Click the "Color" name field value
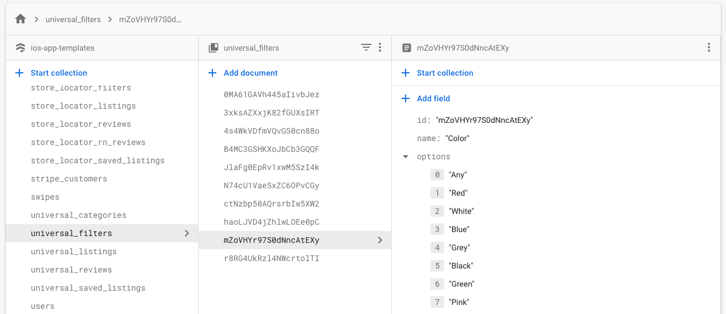726x314 pixels. coord(457,138)
